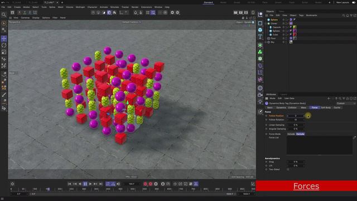Go to the start of the timeline
Image resolution: width=357 pixels, height=201 pixels.
(69, 184)
